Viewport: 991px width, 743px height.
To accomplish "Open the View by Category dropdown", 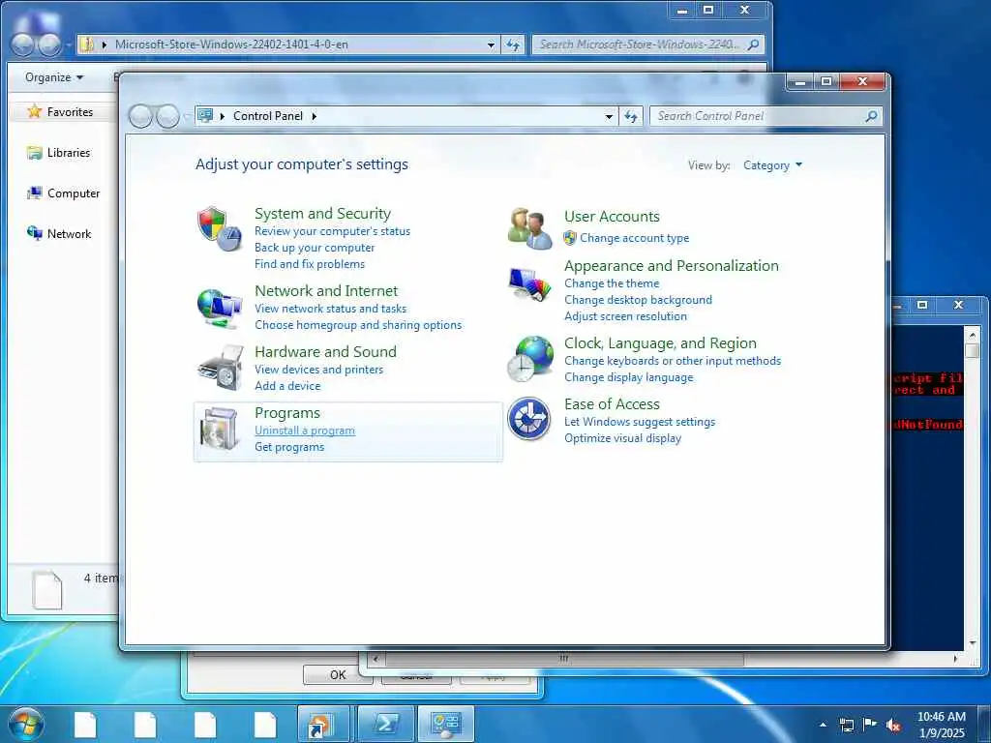I will point(772,165).
